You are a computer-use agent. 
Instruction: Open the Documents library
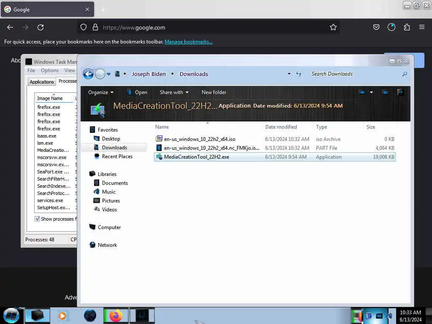(115, 183)
